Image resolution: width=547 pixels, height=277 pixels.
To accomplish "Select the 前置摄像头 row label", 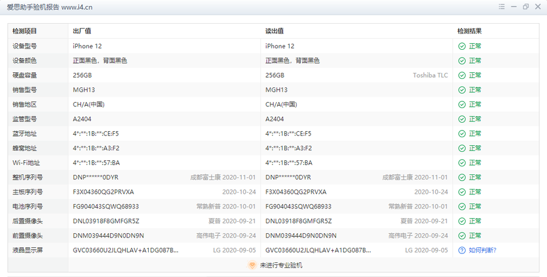I will point(27,236).
